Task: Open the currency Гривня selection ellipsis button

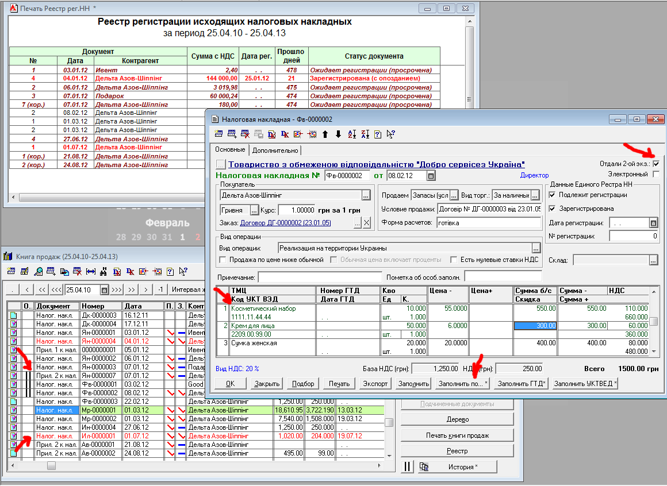Action: tap(254, 210)
